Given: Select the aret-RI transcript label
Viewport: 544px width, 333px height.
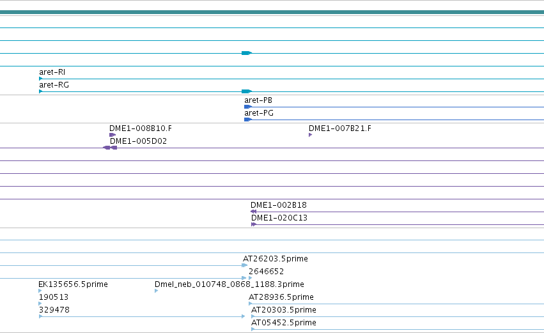Looking at the screenshot, I should click(52, 72).
